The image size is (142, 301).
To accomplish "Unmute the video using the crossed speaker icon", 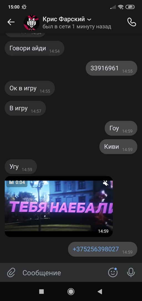I will pos(105,183).
